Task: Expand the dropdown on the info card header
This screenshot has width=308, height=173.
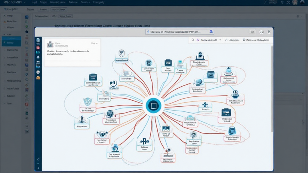Action: pyautogui.click(x=97, y=43)
